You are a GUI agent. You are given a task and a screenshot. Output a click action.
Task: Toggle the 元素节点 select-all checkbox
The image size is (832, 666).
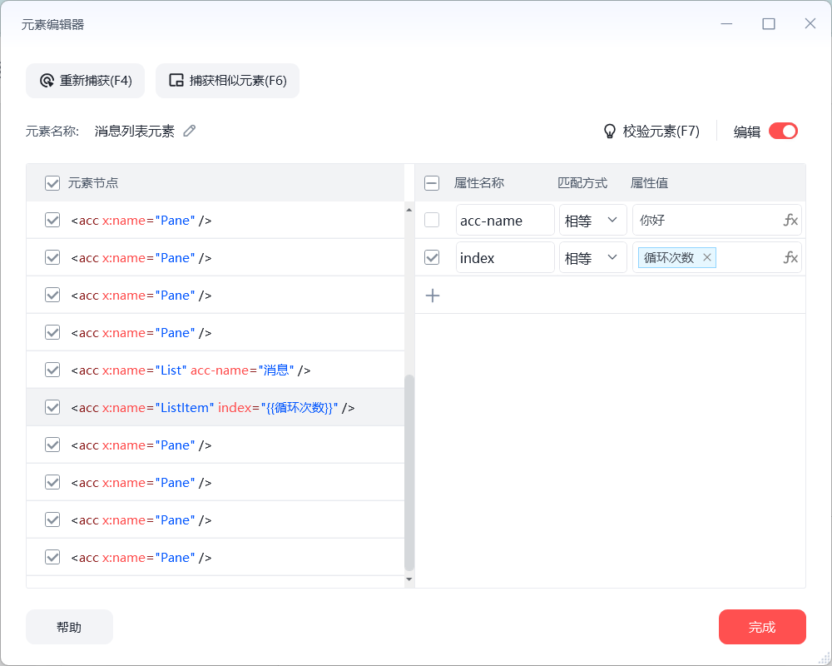[52, 183]
